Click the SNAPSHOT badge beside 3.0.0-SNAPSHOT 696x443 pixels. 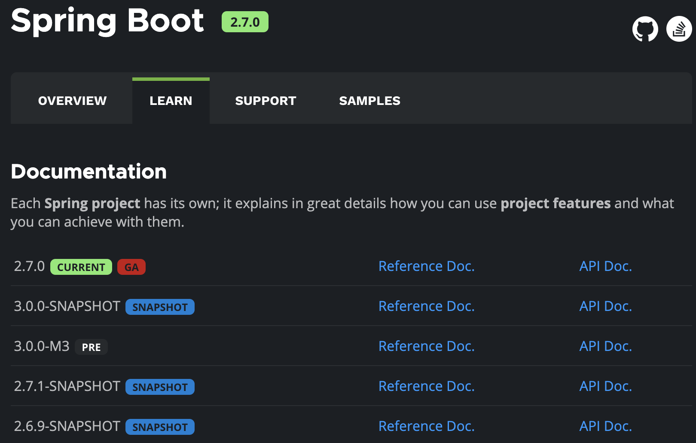click(160, 307)
